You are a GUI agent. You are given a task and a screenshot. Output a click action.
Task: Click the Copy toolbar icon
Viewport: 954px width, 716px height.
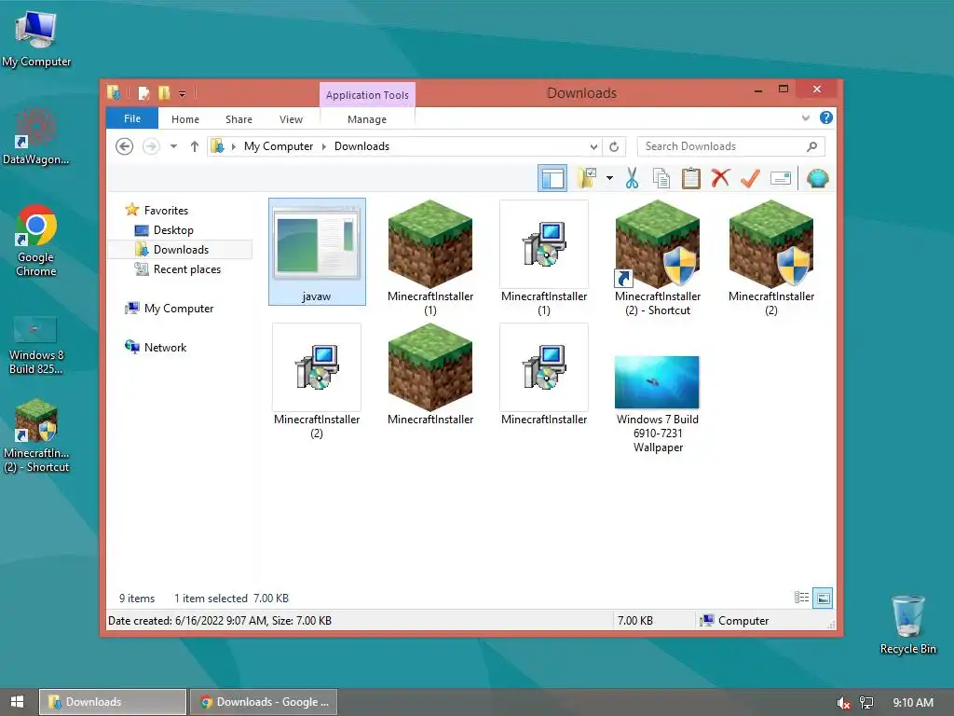(x=661, y=178)
